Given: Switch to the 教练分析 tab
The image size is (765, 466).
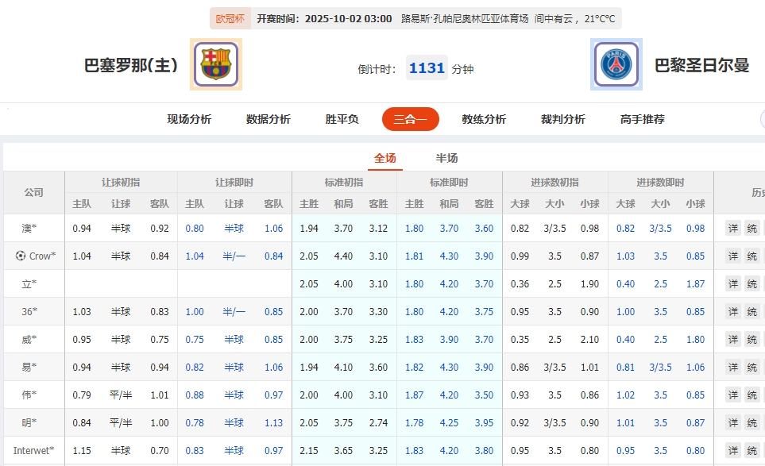Looking at the screenshot, I should pyautogui.click(x=484, y=118).
